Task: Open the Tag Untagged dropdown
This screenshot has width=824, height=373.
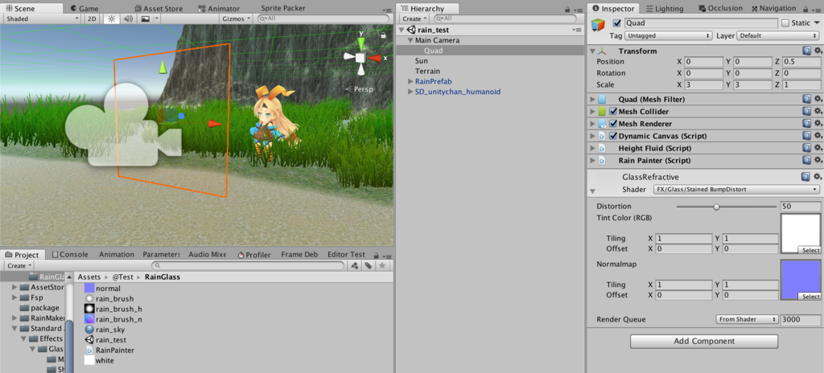Action: pyautogui.click(x=669, y=35)
